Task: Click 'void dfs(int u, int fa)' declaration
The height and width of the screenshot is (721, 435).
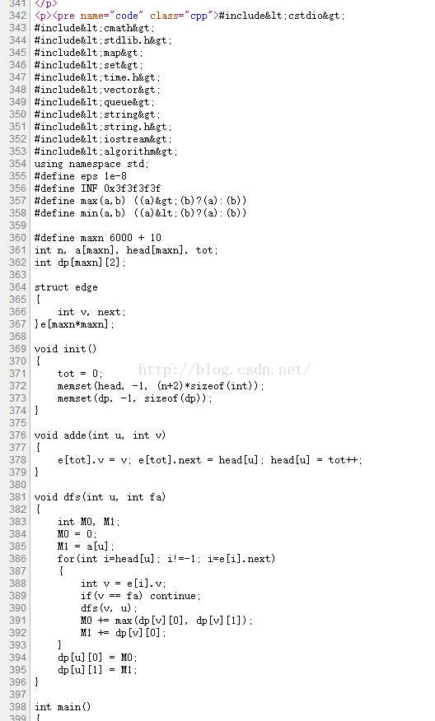Action: click(x=100, y=497)
